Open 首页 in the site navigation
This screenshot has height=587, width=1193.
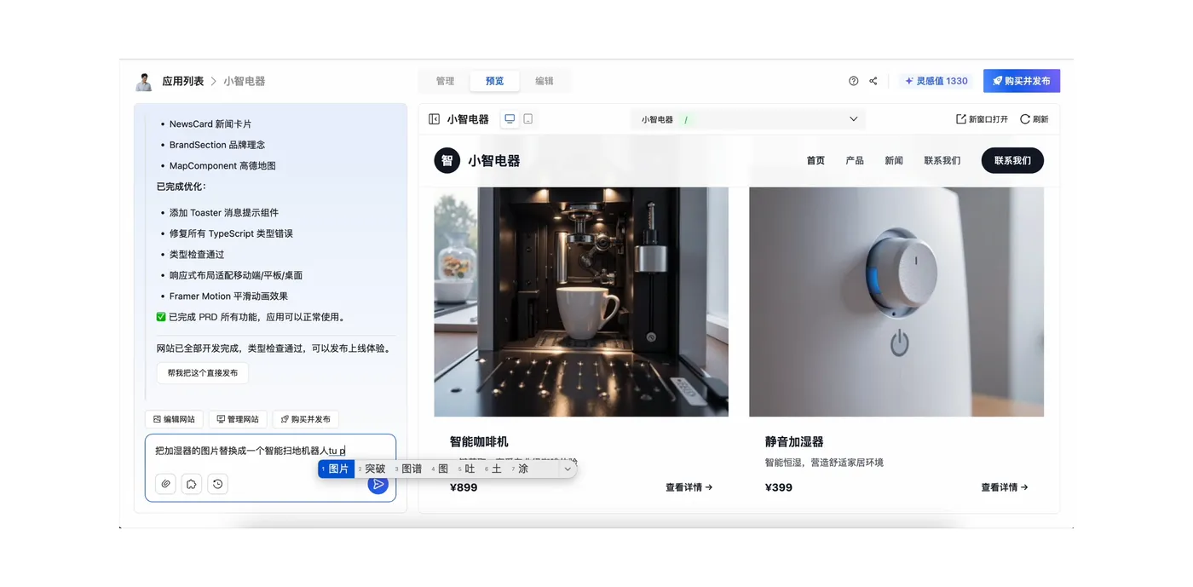coord(816,160)
